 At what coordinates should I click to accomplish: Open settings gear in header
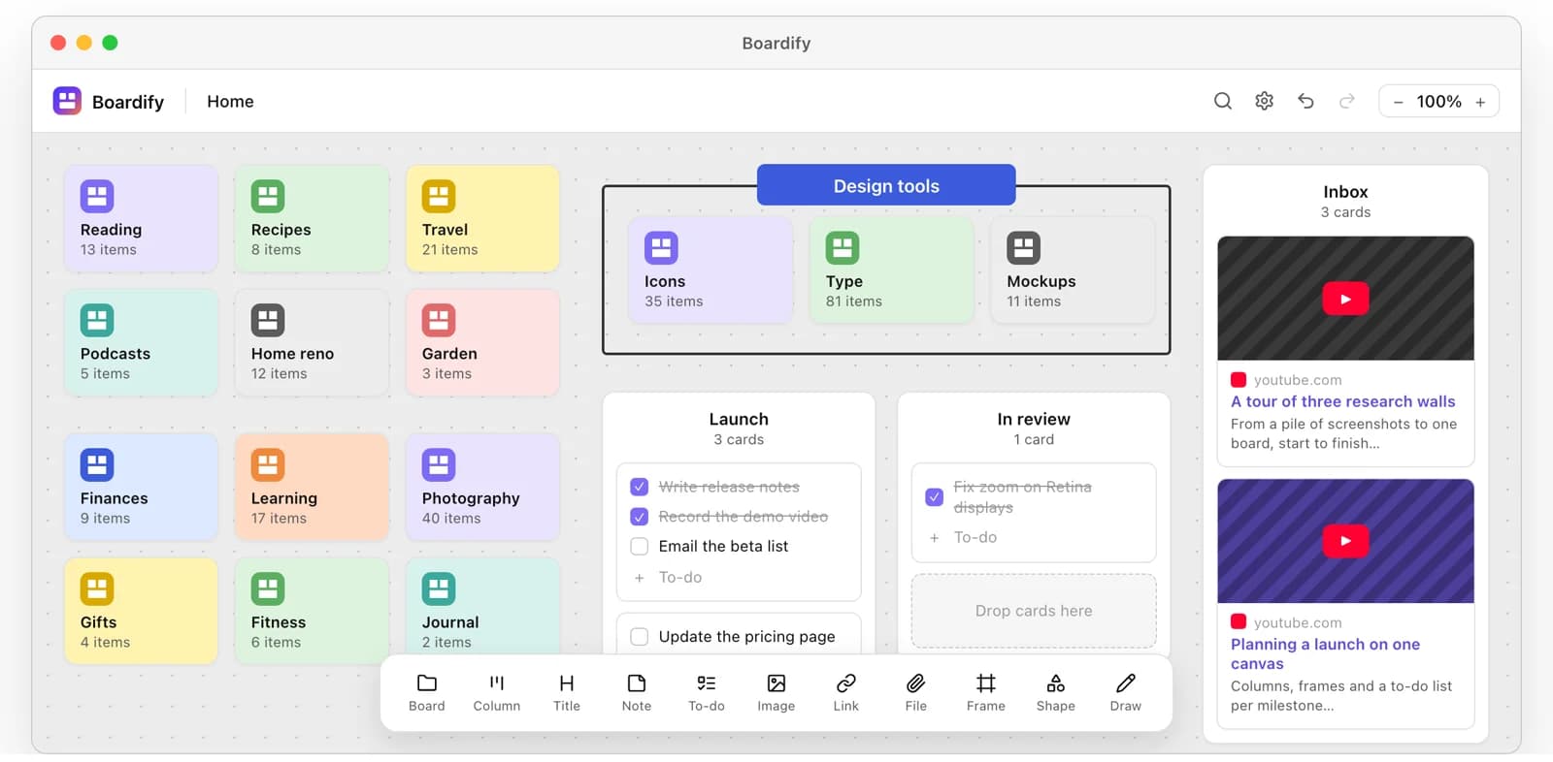(x=1264, y=101)
